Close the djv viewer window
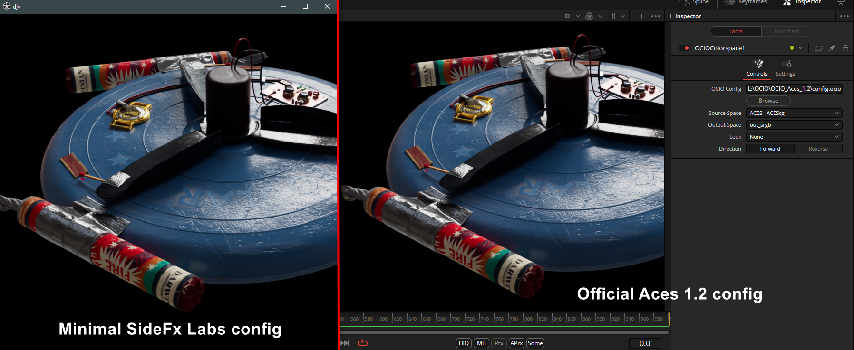854x350 pixels. click(x=327, y=6)
